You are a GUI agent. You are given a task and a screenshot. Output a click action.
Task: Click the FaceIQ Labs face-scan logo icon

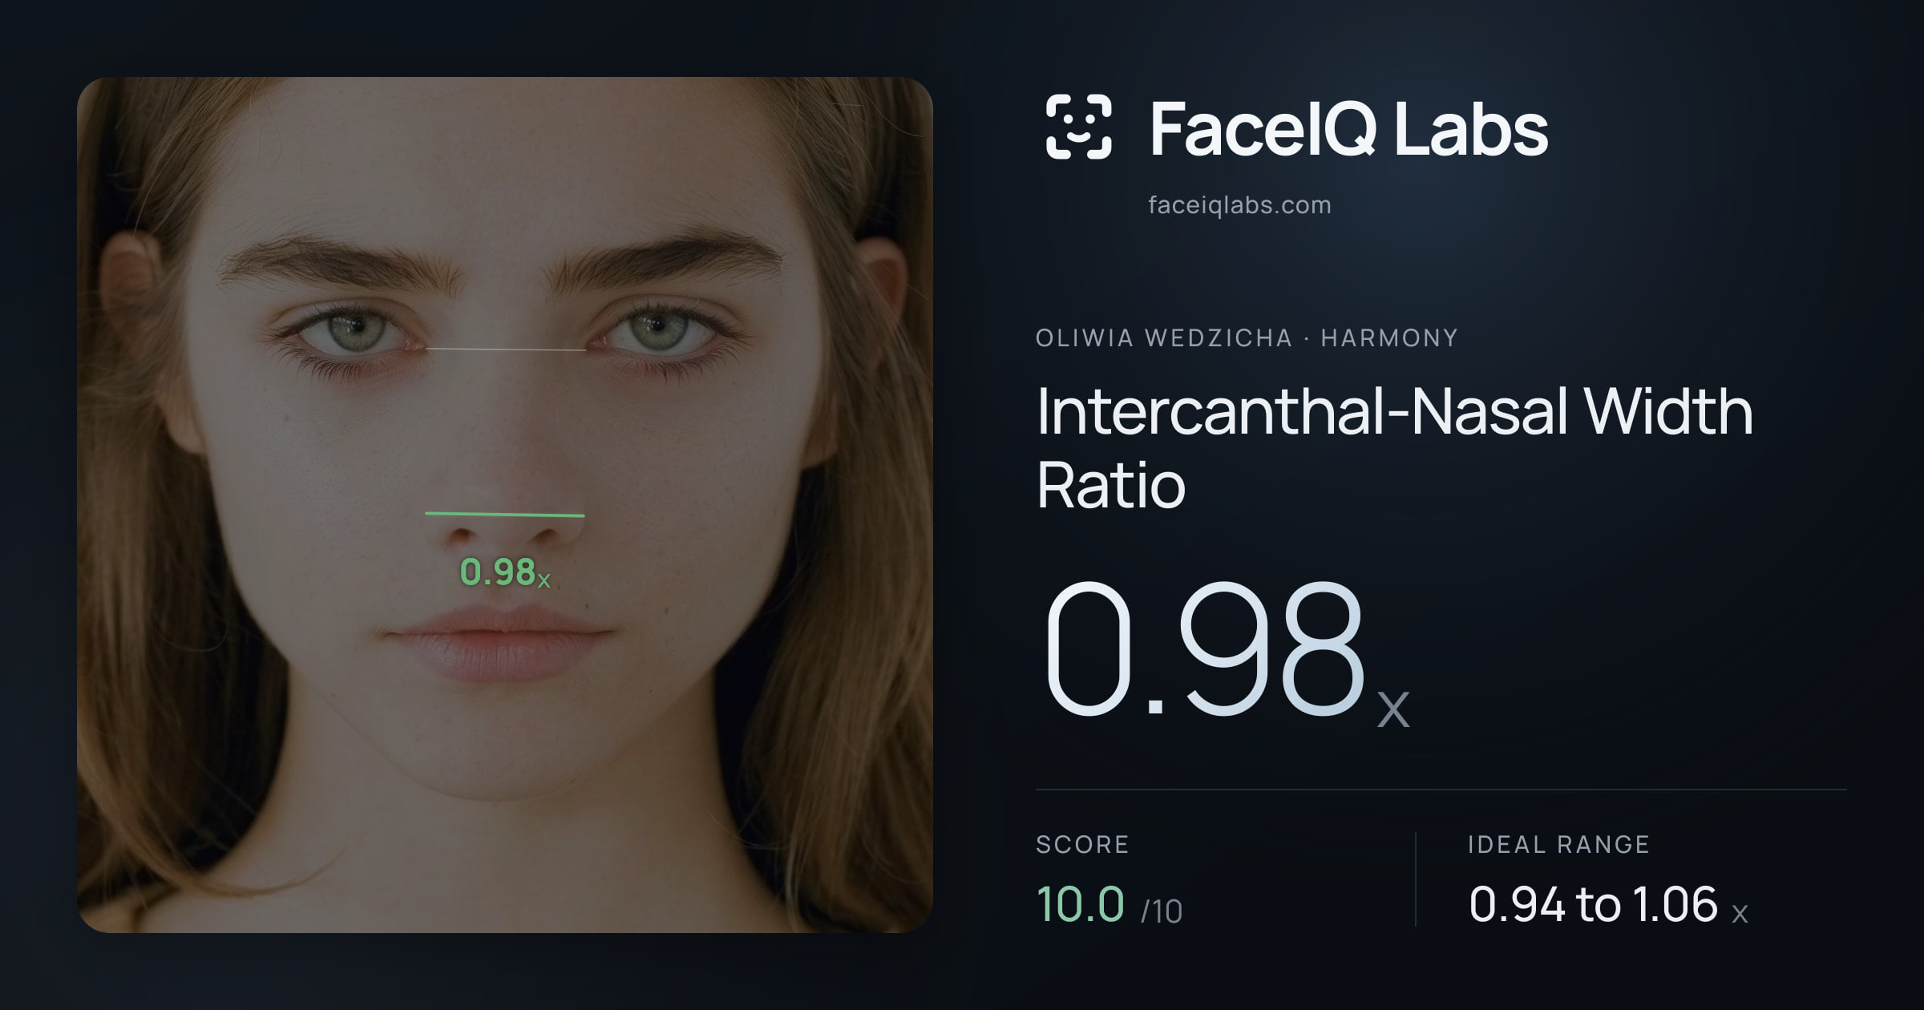point(1078,127)
